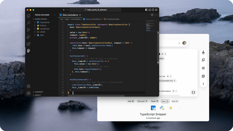Image resolution: width=233 pixels, height=131 pixels.
Task: Select the Python snippet thumbnail
Action: pyautogui.click(x=162, y=108)
